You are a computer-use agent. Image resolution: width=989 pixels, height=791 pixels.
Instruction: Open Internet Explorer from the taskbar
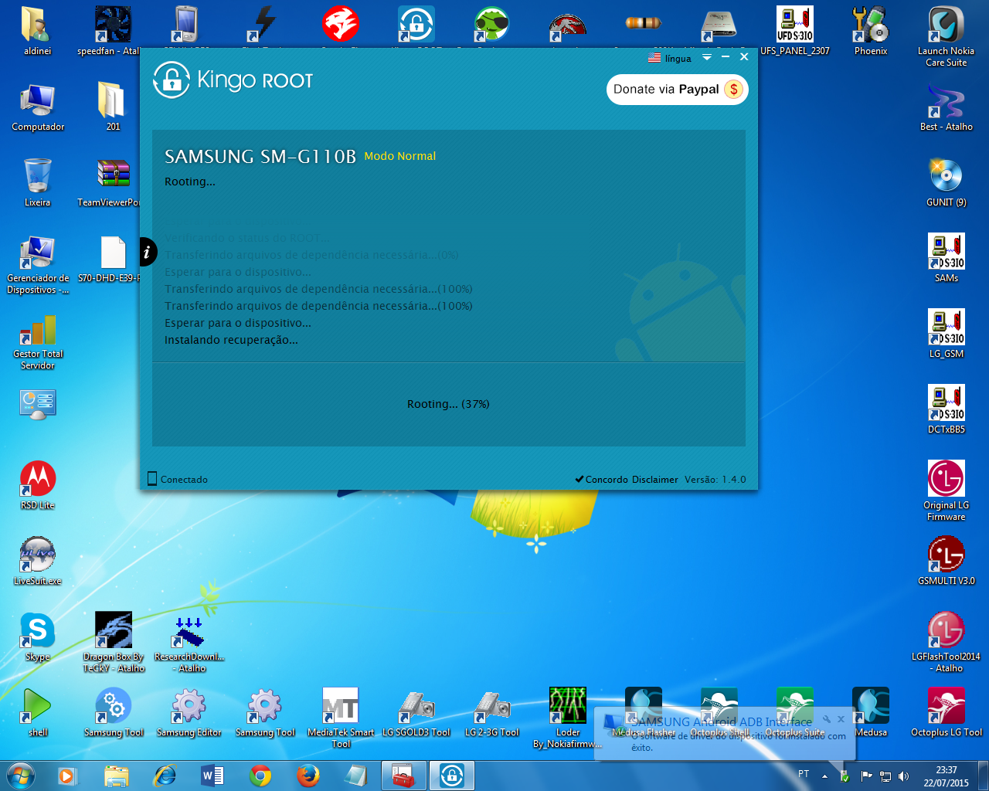point(165,775)
